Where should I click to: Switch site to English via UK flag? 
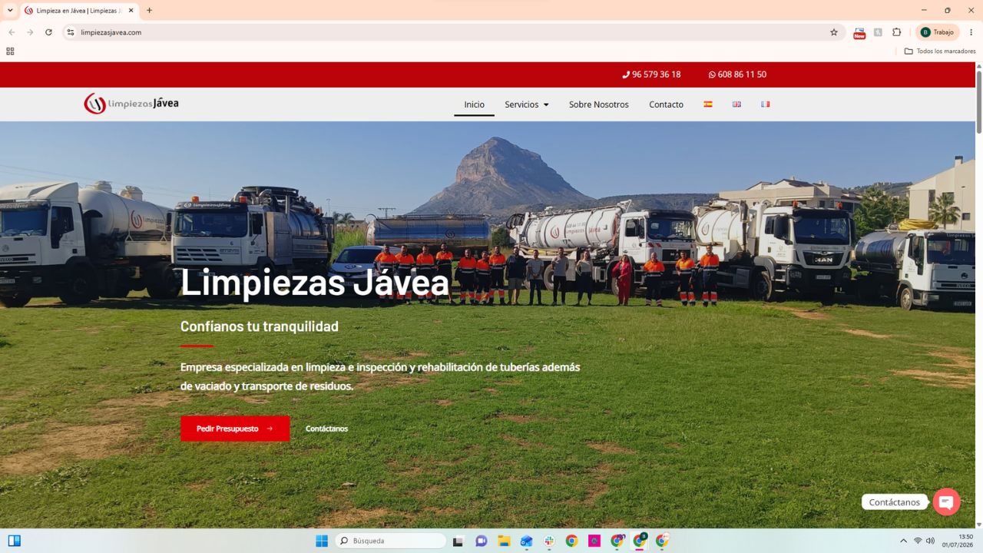tap(736, 104)
